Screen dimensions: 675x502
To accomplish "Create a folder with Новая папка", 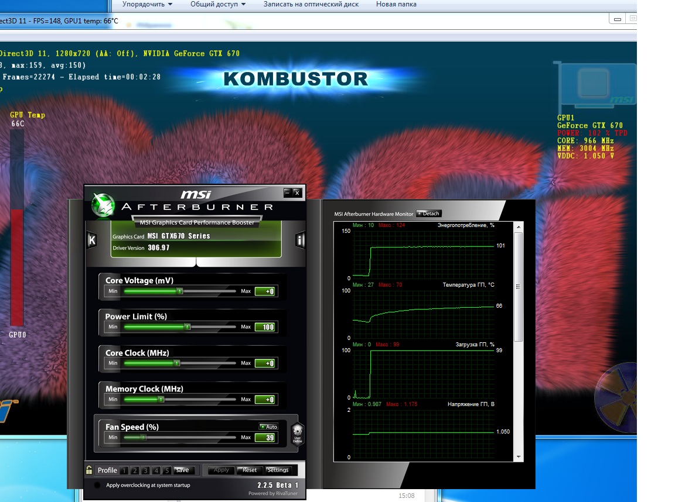I will 396,4.
